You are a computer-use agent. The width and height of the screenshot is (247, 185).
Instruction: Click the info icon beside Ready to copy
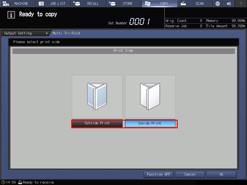[11, 15]
